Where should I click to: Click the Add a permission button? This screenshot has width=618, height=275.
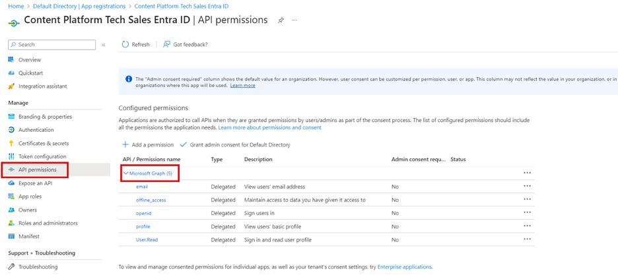[148, 144]
